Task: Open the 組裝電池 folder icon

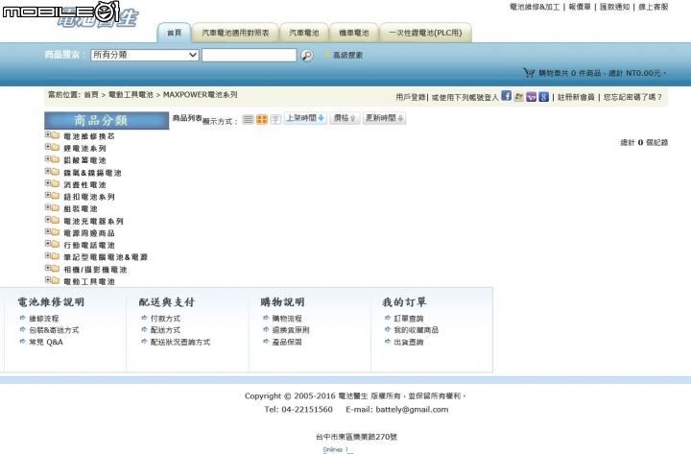Action: 56,207
